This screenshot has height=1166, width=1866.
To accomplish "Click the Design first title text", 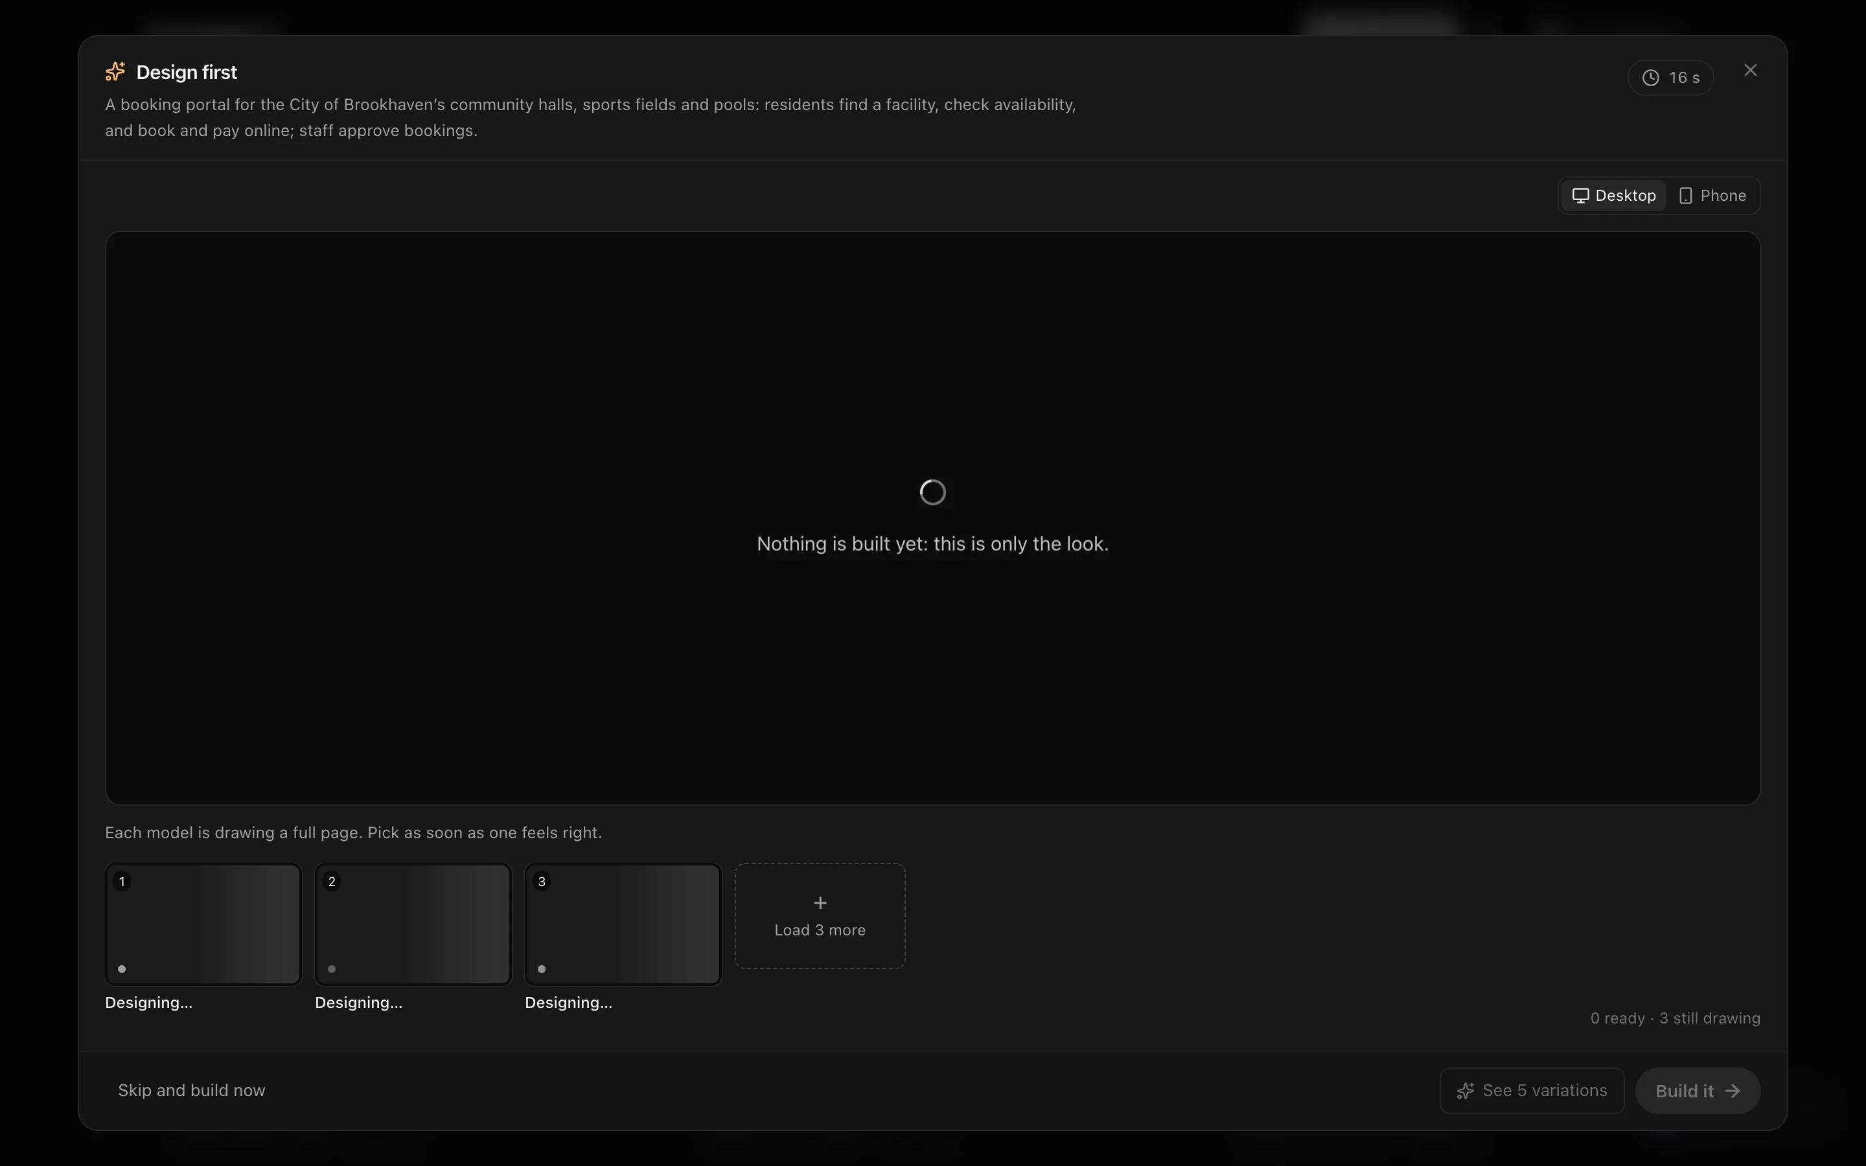I will click(x=187, y=73).
